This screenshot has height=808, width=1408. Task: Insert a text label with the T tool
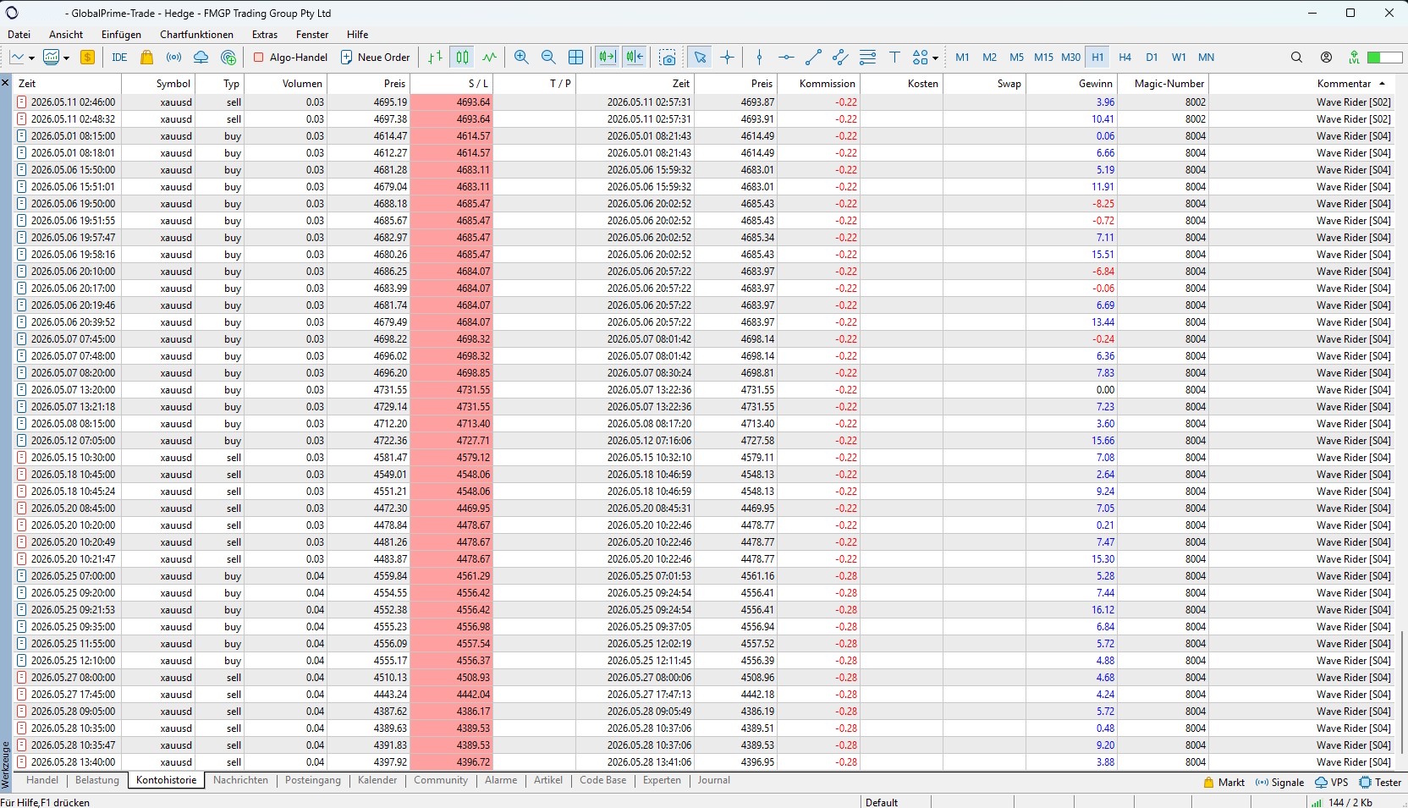[x=894, y=58]
